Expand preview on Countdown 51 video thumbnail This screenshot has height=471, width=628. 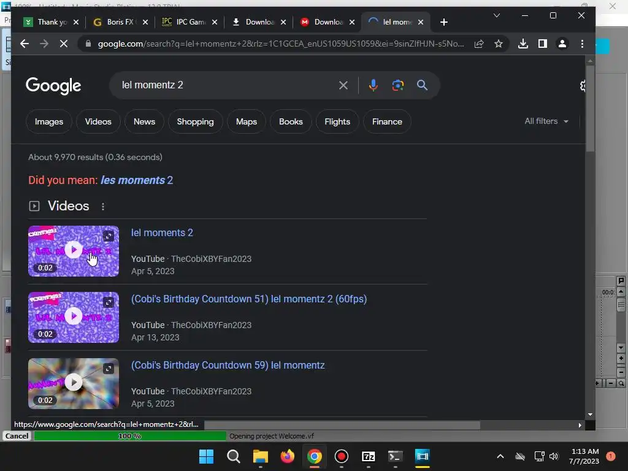click(109, 302)
